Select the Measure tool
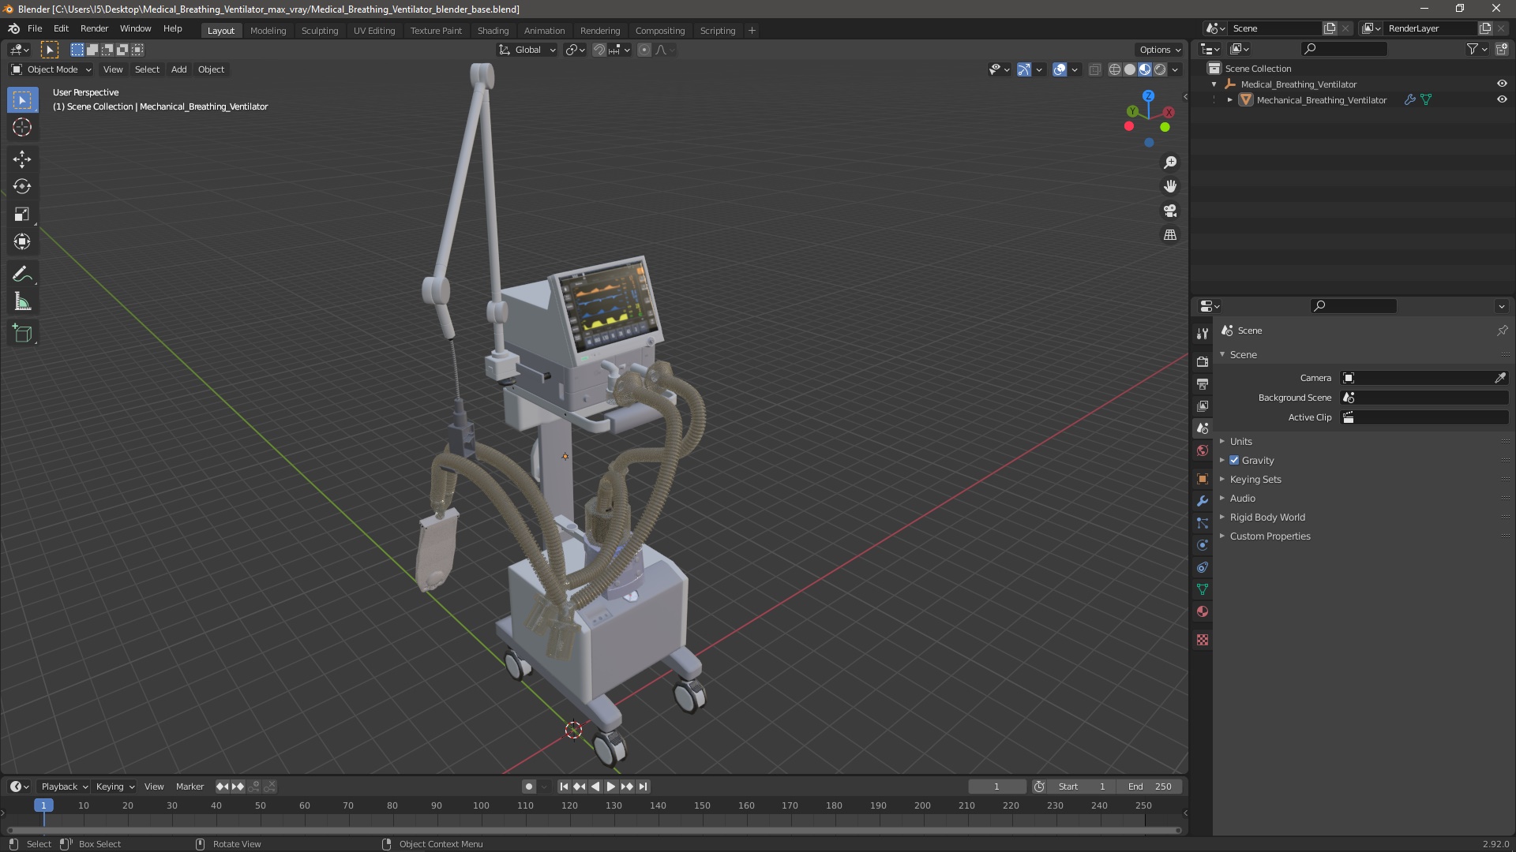This screenshot has height=852, width=1516. click(22, 302)
